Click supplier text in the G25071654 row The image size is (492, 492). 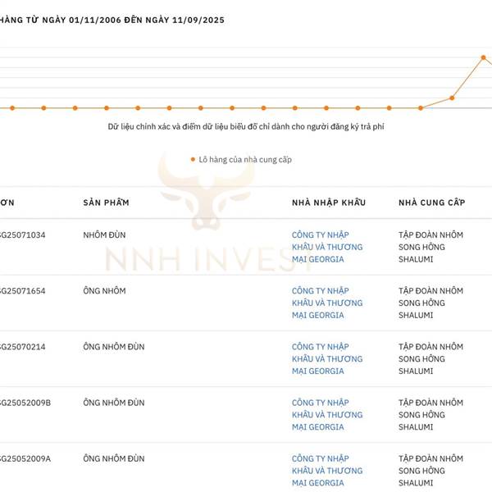coord(430,303)
